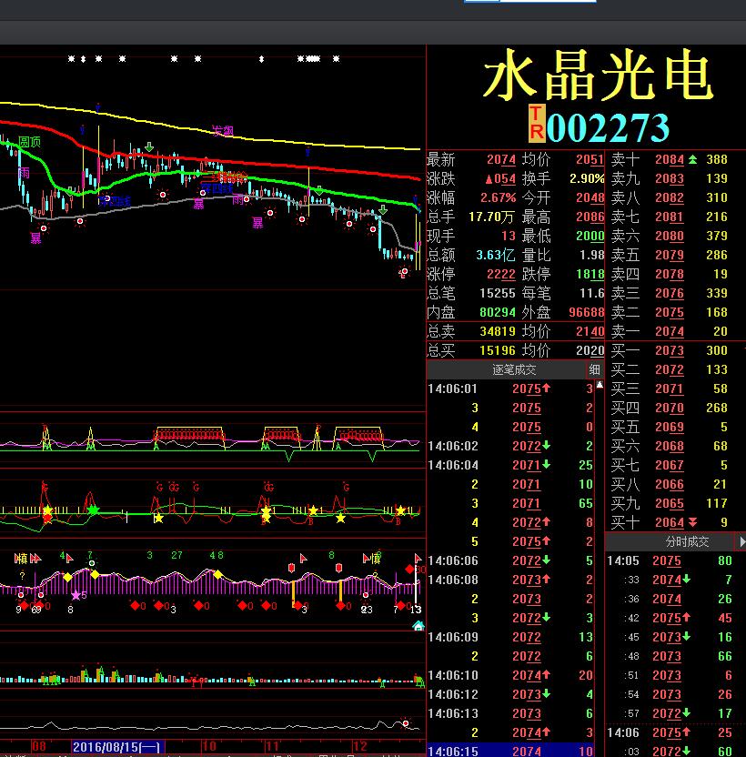
Task: Click the down arrow on the 14:06:06 tick
Action: click(x=546, y=560)
